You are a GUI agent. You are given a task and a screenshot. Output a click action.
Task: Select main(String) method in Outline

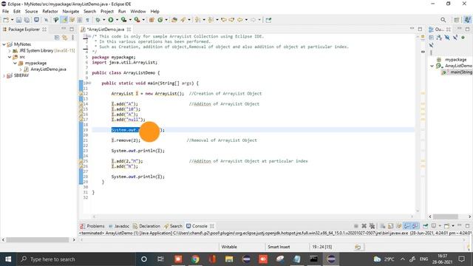point(461,72)
